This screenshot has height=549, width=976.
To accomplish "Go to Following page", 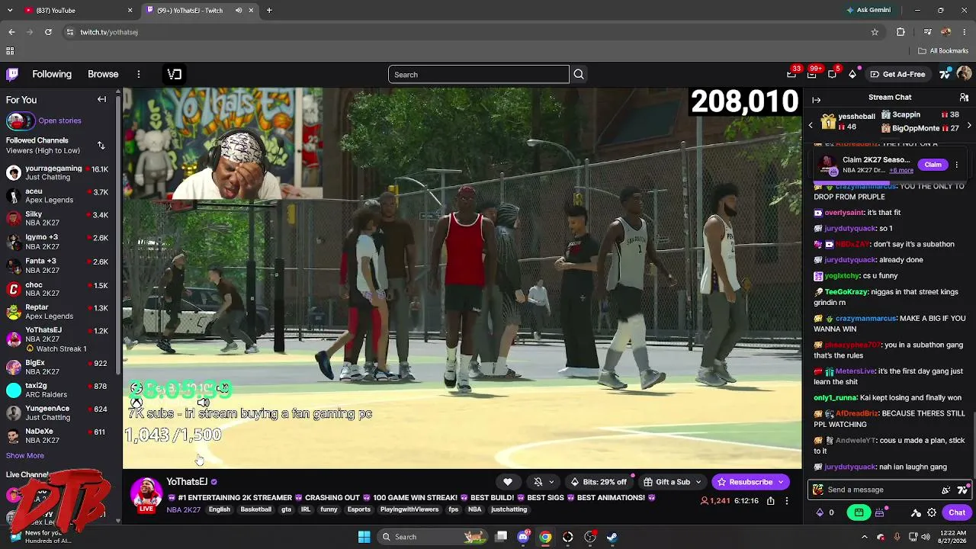I will coord(52,74).
